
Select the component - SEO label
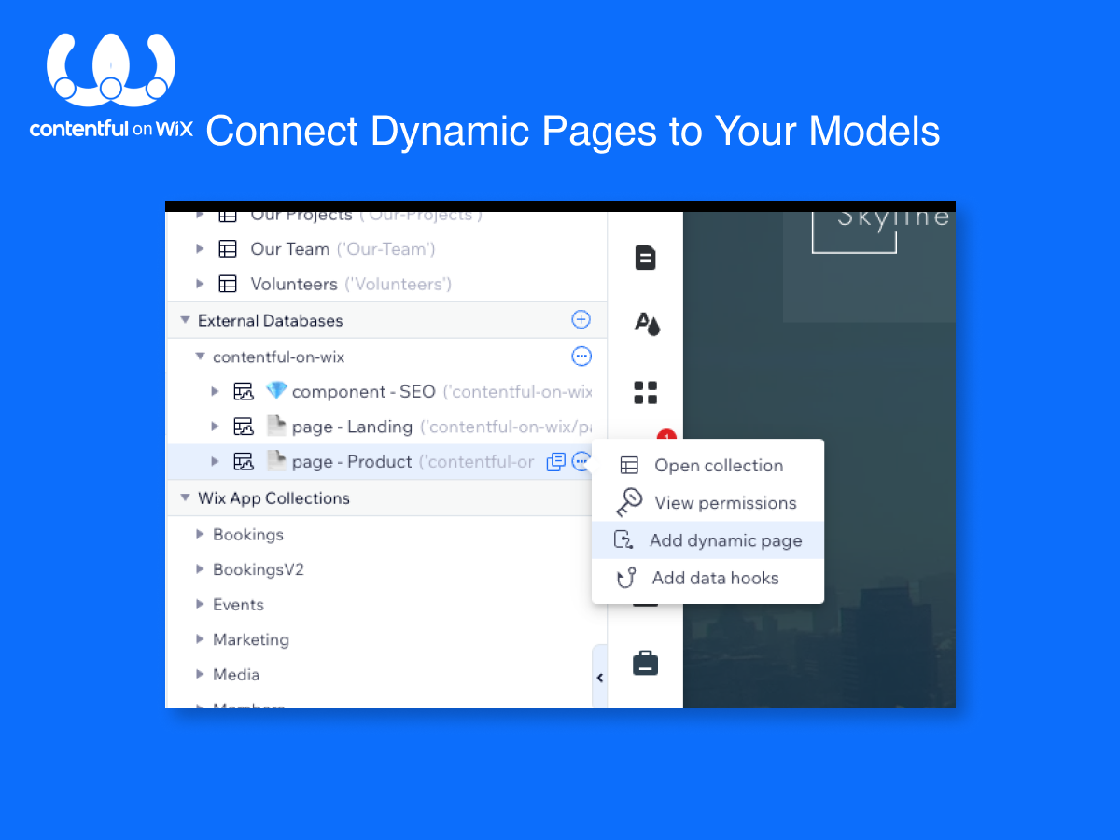[364, 392]
